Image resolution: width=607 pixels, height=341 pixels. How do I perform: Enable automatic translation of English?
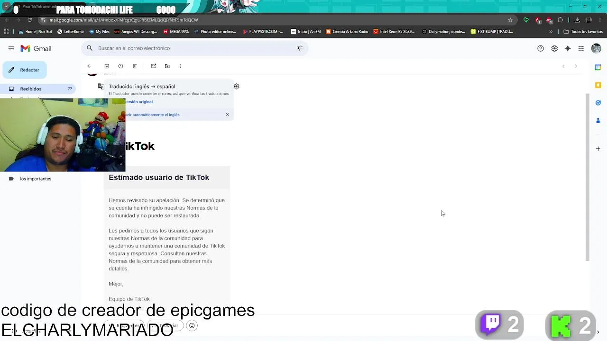point(153,115)
